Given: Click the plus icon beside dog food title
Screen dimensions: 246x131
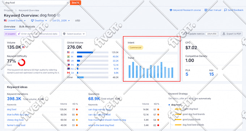Looking at the screenshot, I should point(59,15).
